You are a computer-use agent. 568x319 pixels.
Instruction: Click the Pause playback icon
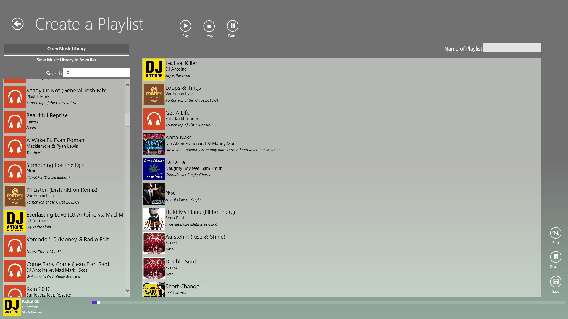coord(233,26)
